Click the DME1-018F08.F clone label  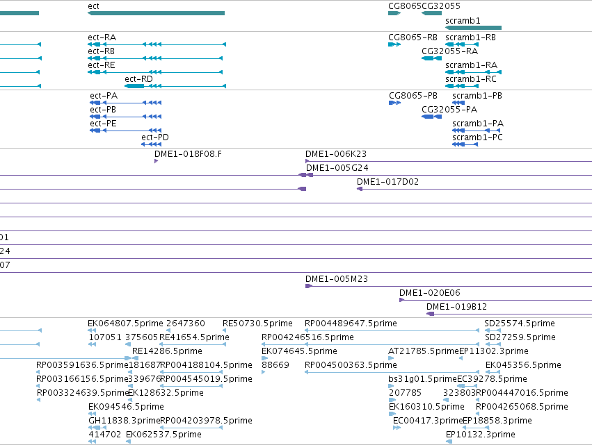pyautogui.click(x=188, y=154)
